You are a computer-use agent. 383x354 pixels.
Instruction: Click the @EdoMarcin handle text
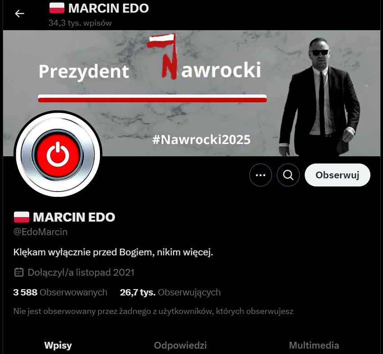(41, 232)
